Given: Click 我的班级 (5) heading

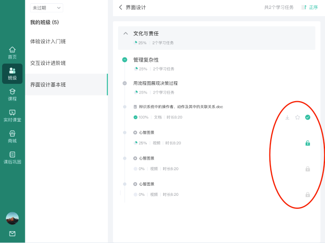Looking at the screenshot, I should pos(45,22).
